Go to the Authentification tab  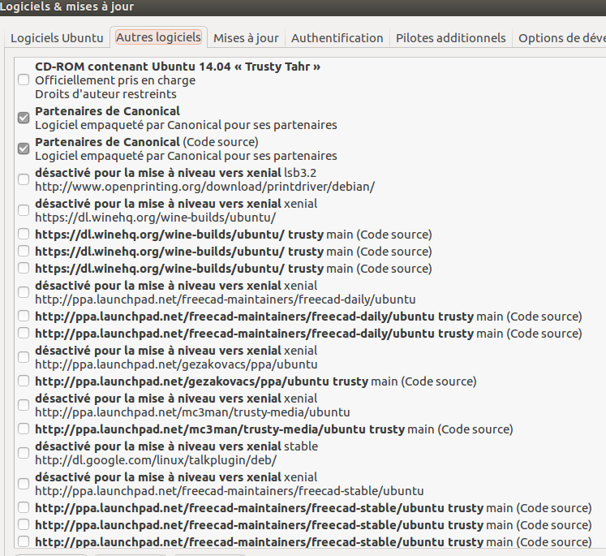click(337, 38)
